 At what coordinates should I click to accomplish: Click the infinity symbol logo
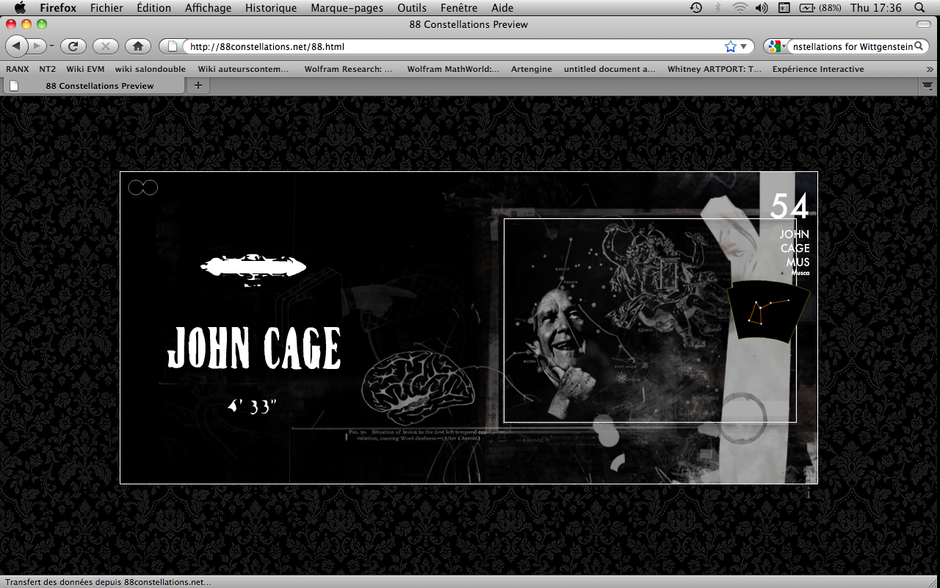[x=143, y=187]
